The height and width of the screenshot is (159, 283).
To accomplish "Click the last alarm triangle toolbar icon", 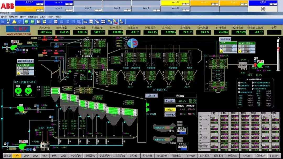I will 122,22.
